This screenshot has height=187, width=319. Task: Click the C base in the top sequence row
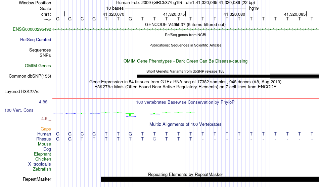82,19
